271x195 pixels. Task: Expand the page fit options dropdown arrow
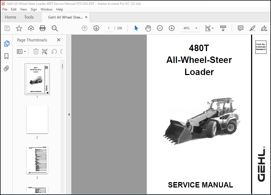(x=213, y=28)
